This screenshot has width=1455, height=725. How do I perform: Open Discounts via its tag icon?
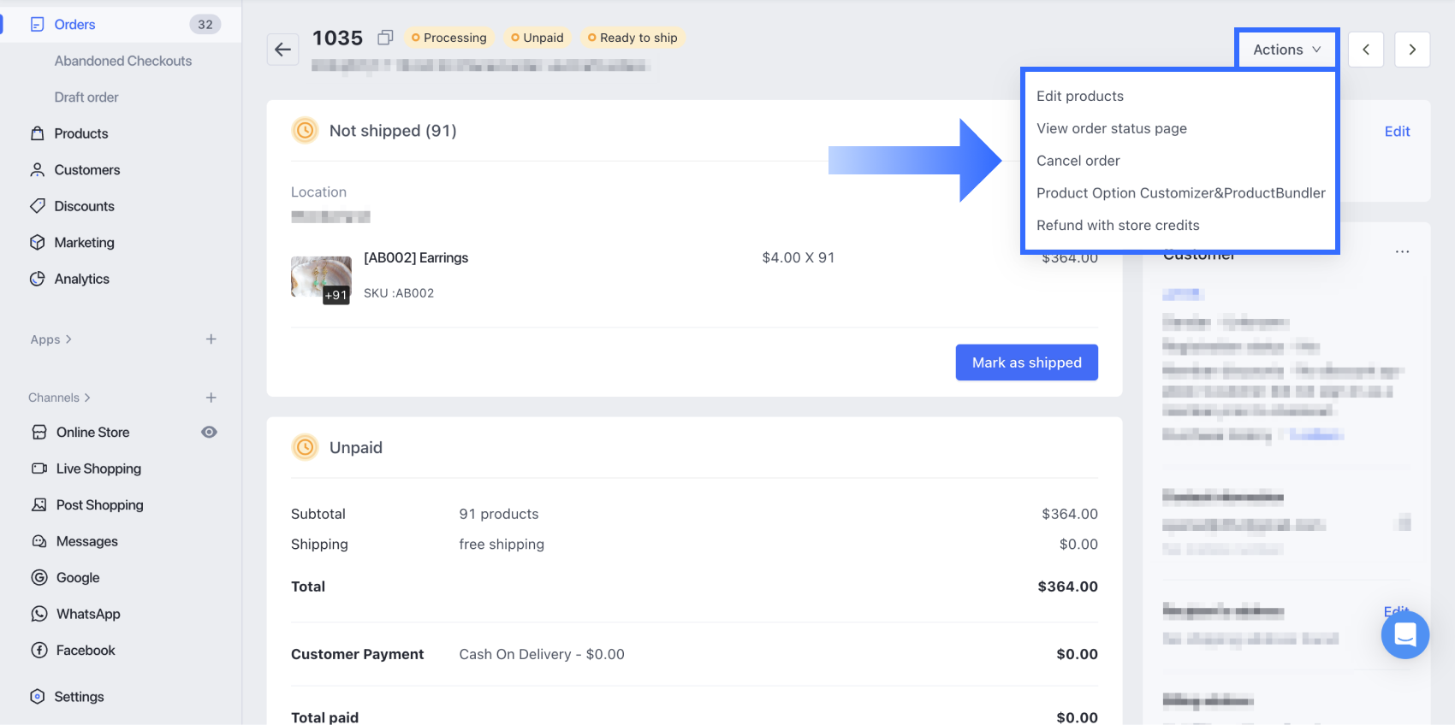tap(38, 206)
